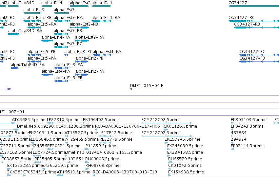Click transcript CG34127-RC
The width and height of the screenshot is (279, 177).
(x=254, y=21)
